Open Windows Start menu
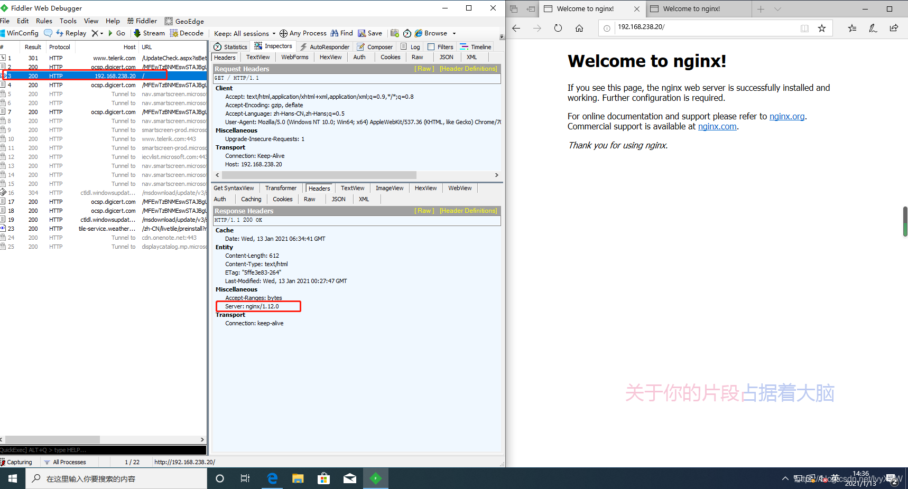The height and width of the screenshot is (489, 908). coord(13,478)
